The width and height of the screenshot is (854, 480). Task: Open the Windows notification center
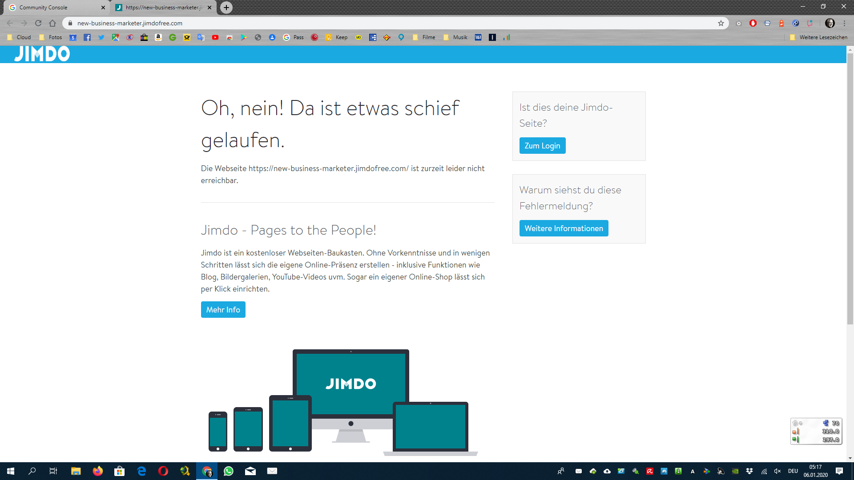839,471
